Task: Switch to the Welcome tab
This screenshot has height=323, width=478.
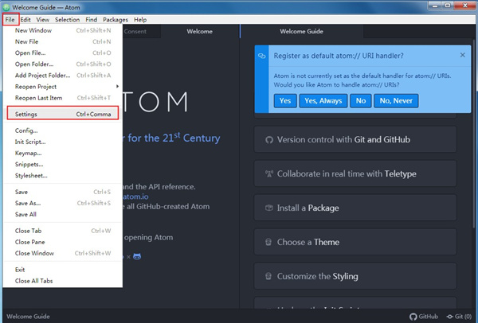Action: click(x=199, y=32)
